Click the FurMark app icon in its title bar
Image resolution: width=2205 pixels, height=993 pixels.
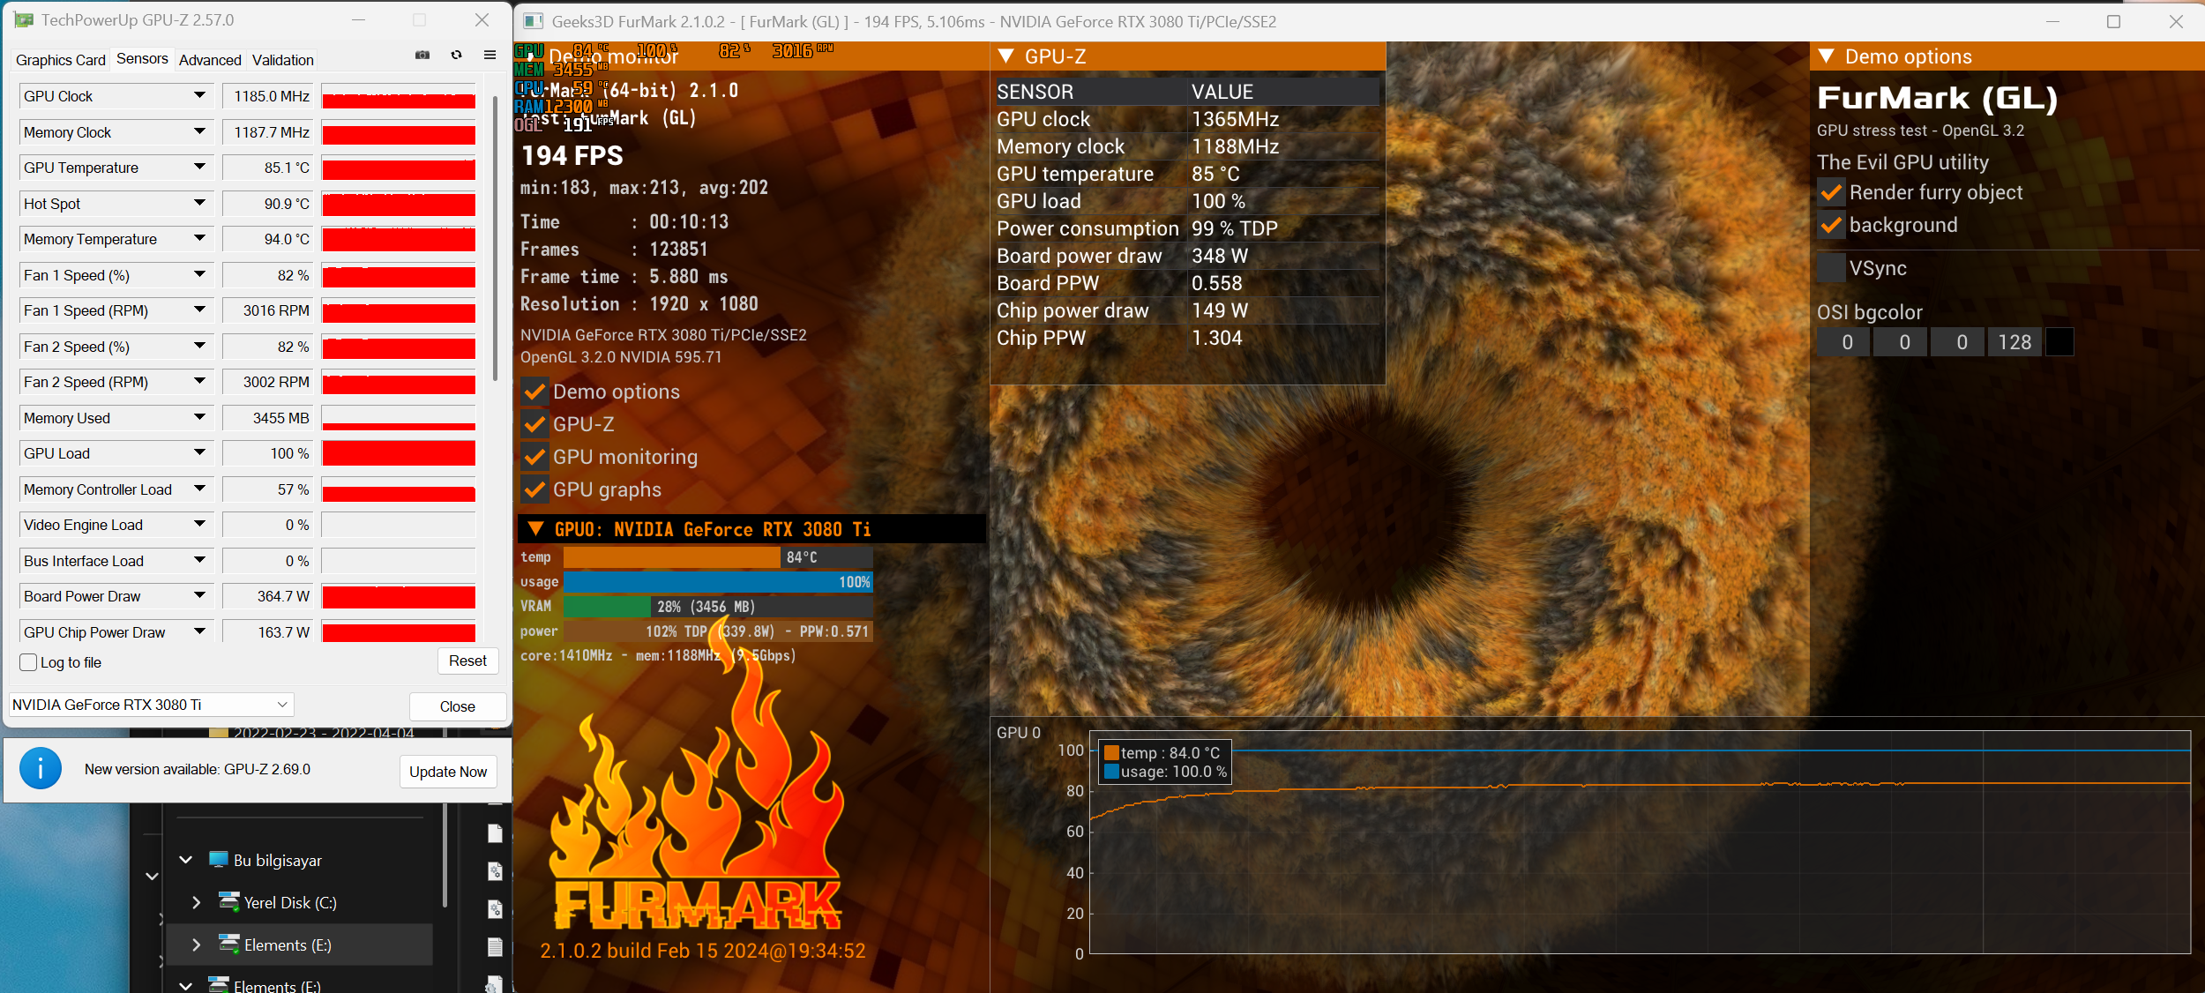[533, 21]
